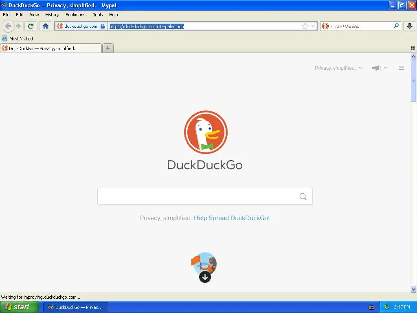The image size is (417, 313).
Task: Click the DuckDuckGo favicon in the tab
Action: 5,48
